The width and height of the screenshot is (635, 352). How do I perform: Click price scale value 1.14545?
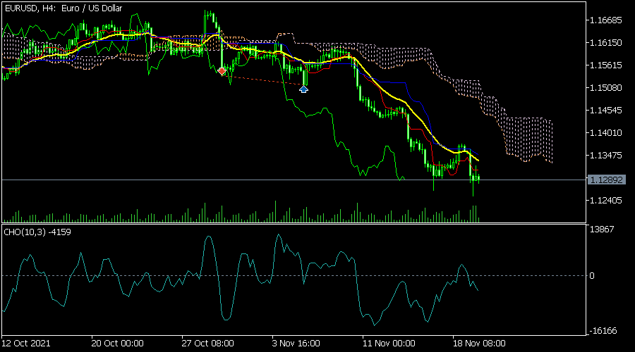606,111
